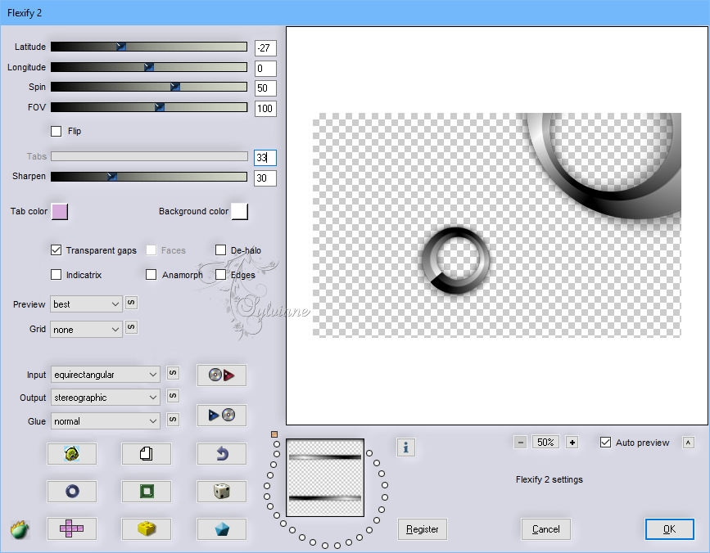Enable the Anamorph checkbox
The width and height of the screenshot is (710, 553).
click(151, 275)
